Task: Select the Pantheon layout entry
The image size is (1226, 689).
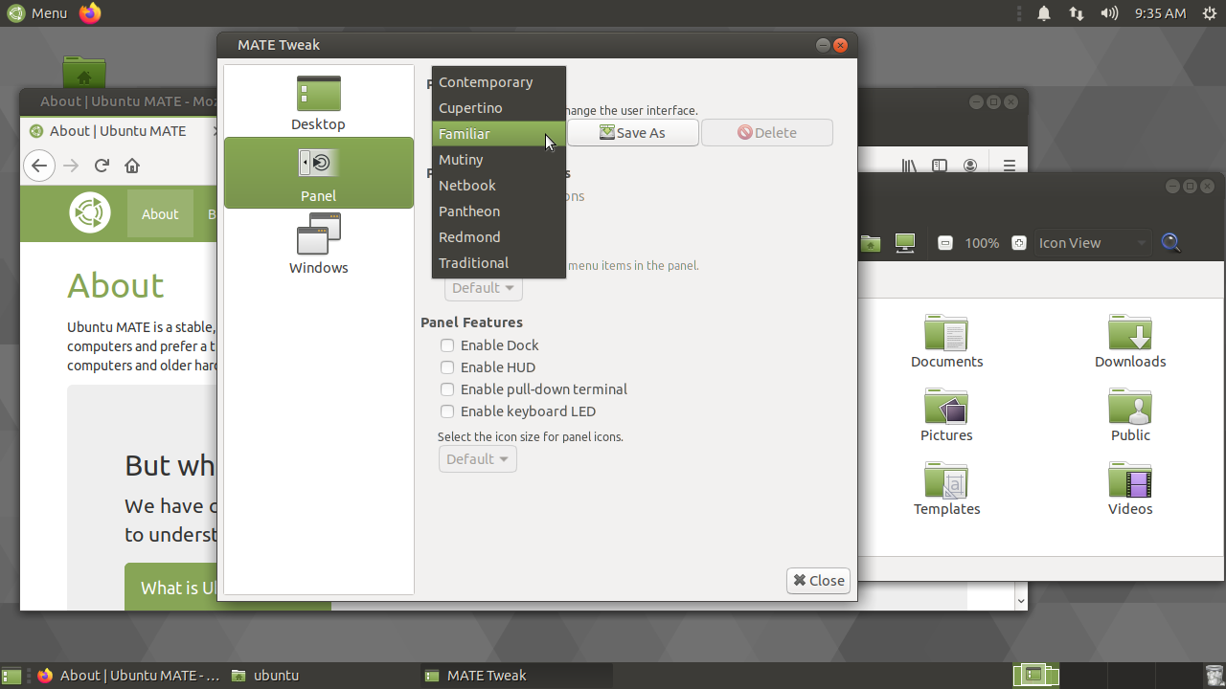Action: [498, 211]
